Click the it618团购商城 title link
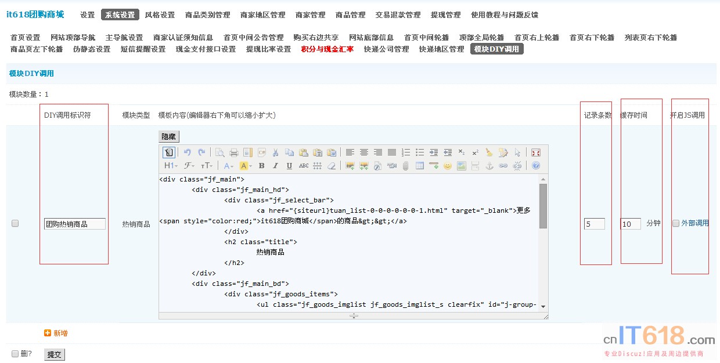 [x=35, y=14]
